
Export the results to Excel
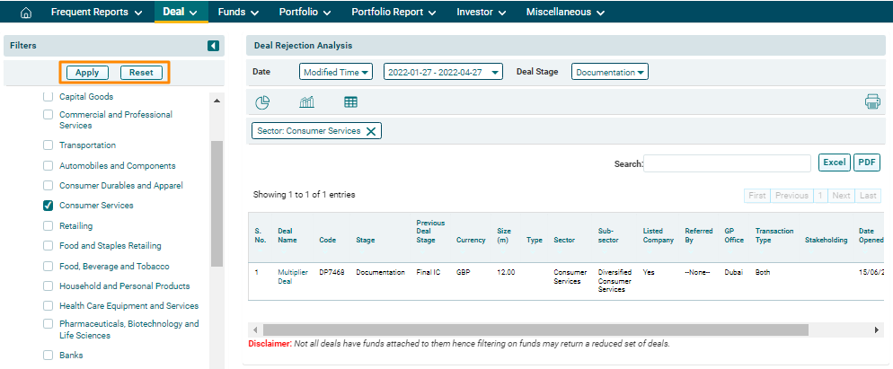[x=834, y=163]
